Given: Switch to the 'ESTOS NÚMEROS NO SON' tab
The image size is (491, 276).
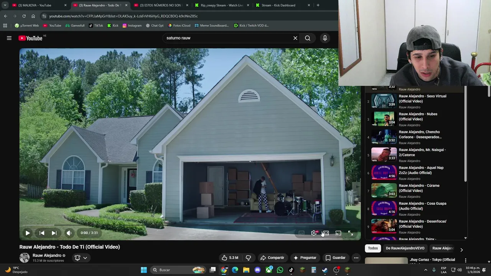Looking at the screenshot, I should 160,5.
